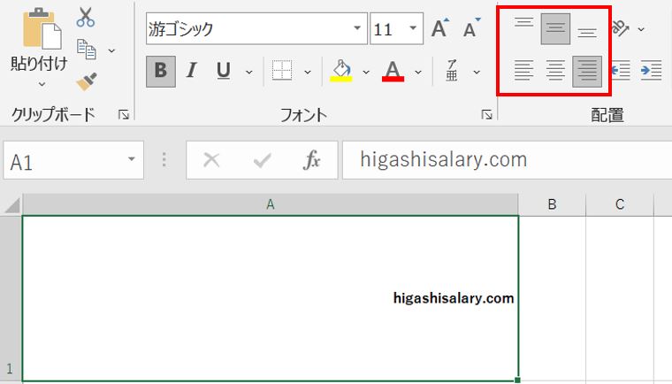Open the Font group dialog launcher
Image resolution: width=672 pixels, height=384 pixels.
click(x=486, y=114)
